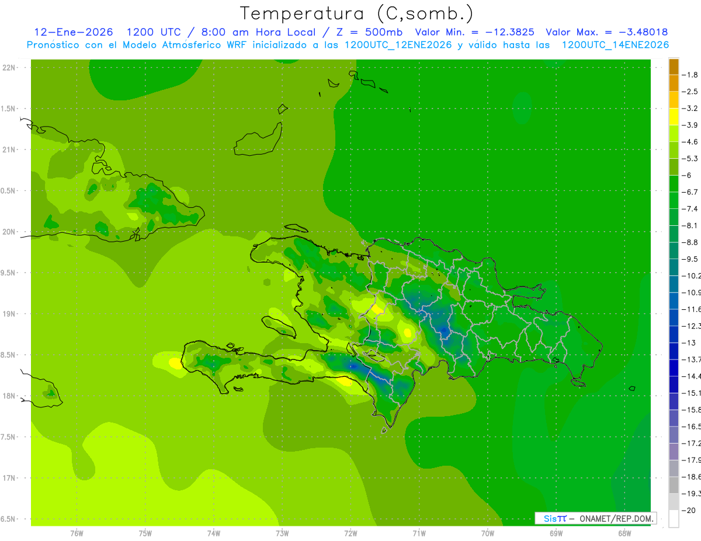
Task: Click the '0.5N' latitude axis label
Action: (x=9, y=191)
